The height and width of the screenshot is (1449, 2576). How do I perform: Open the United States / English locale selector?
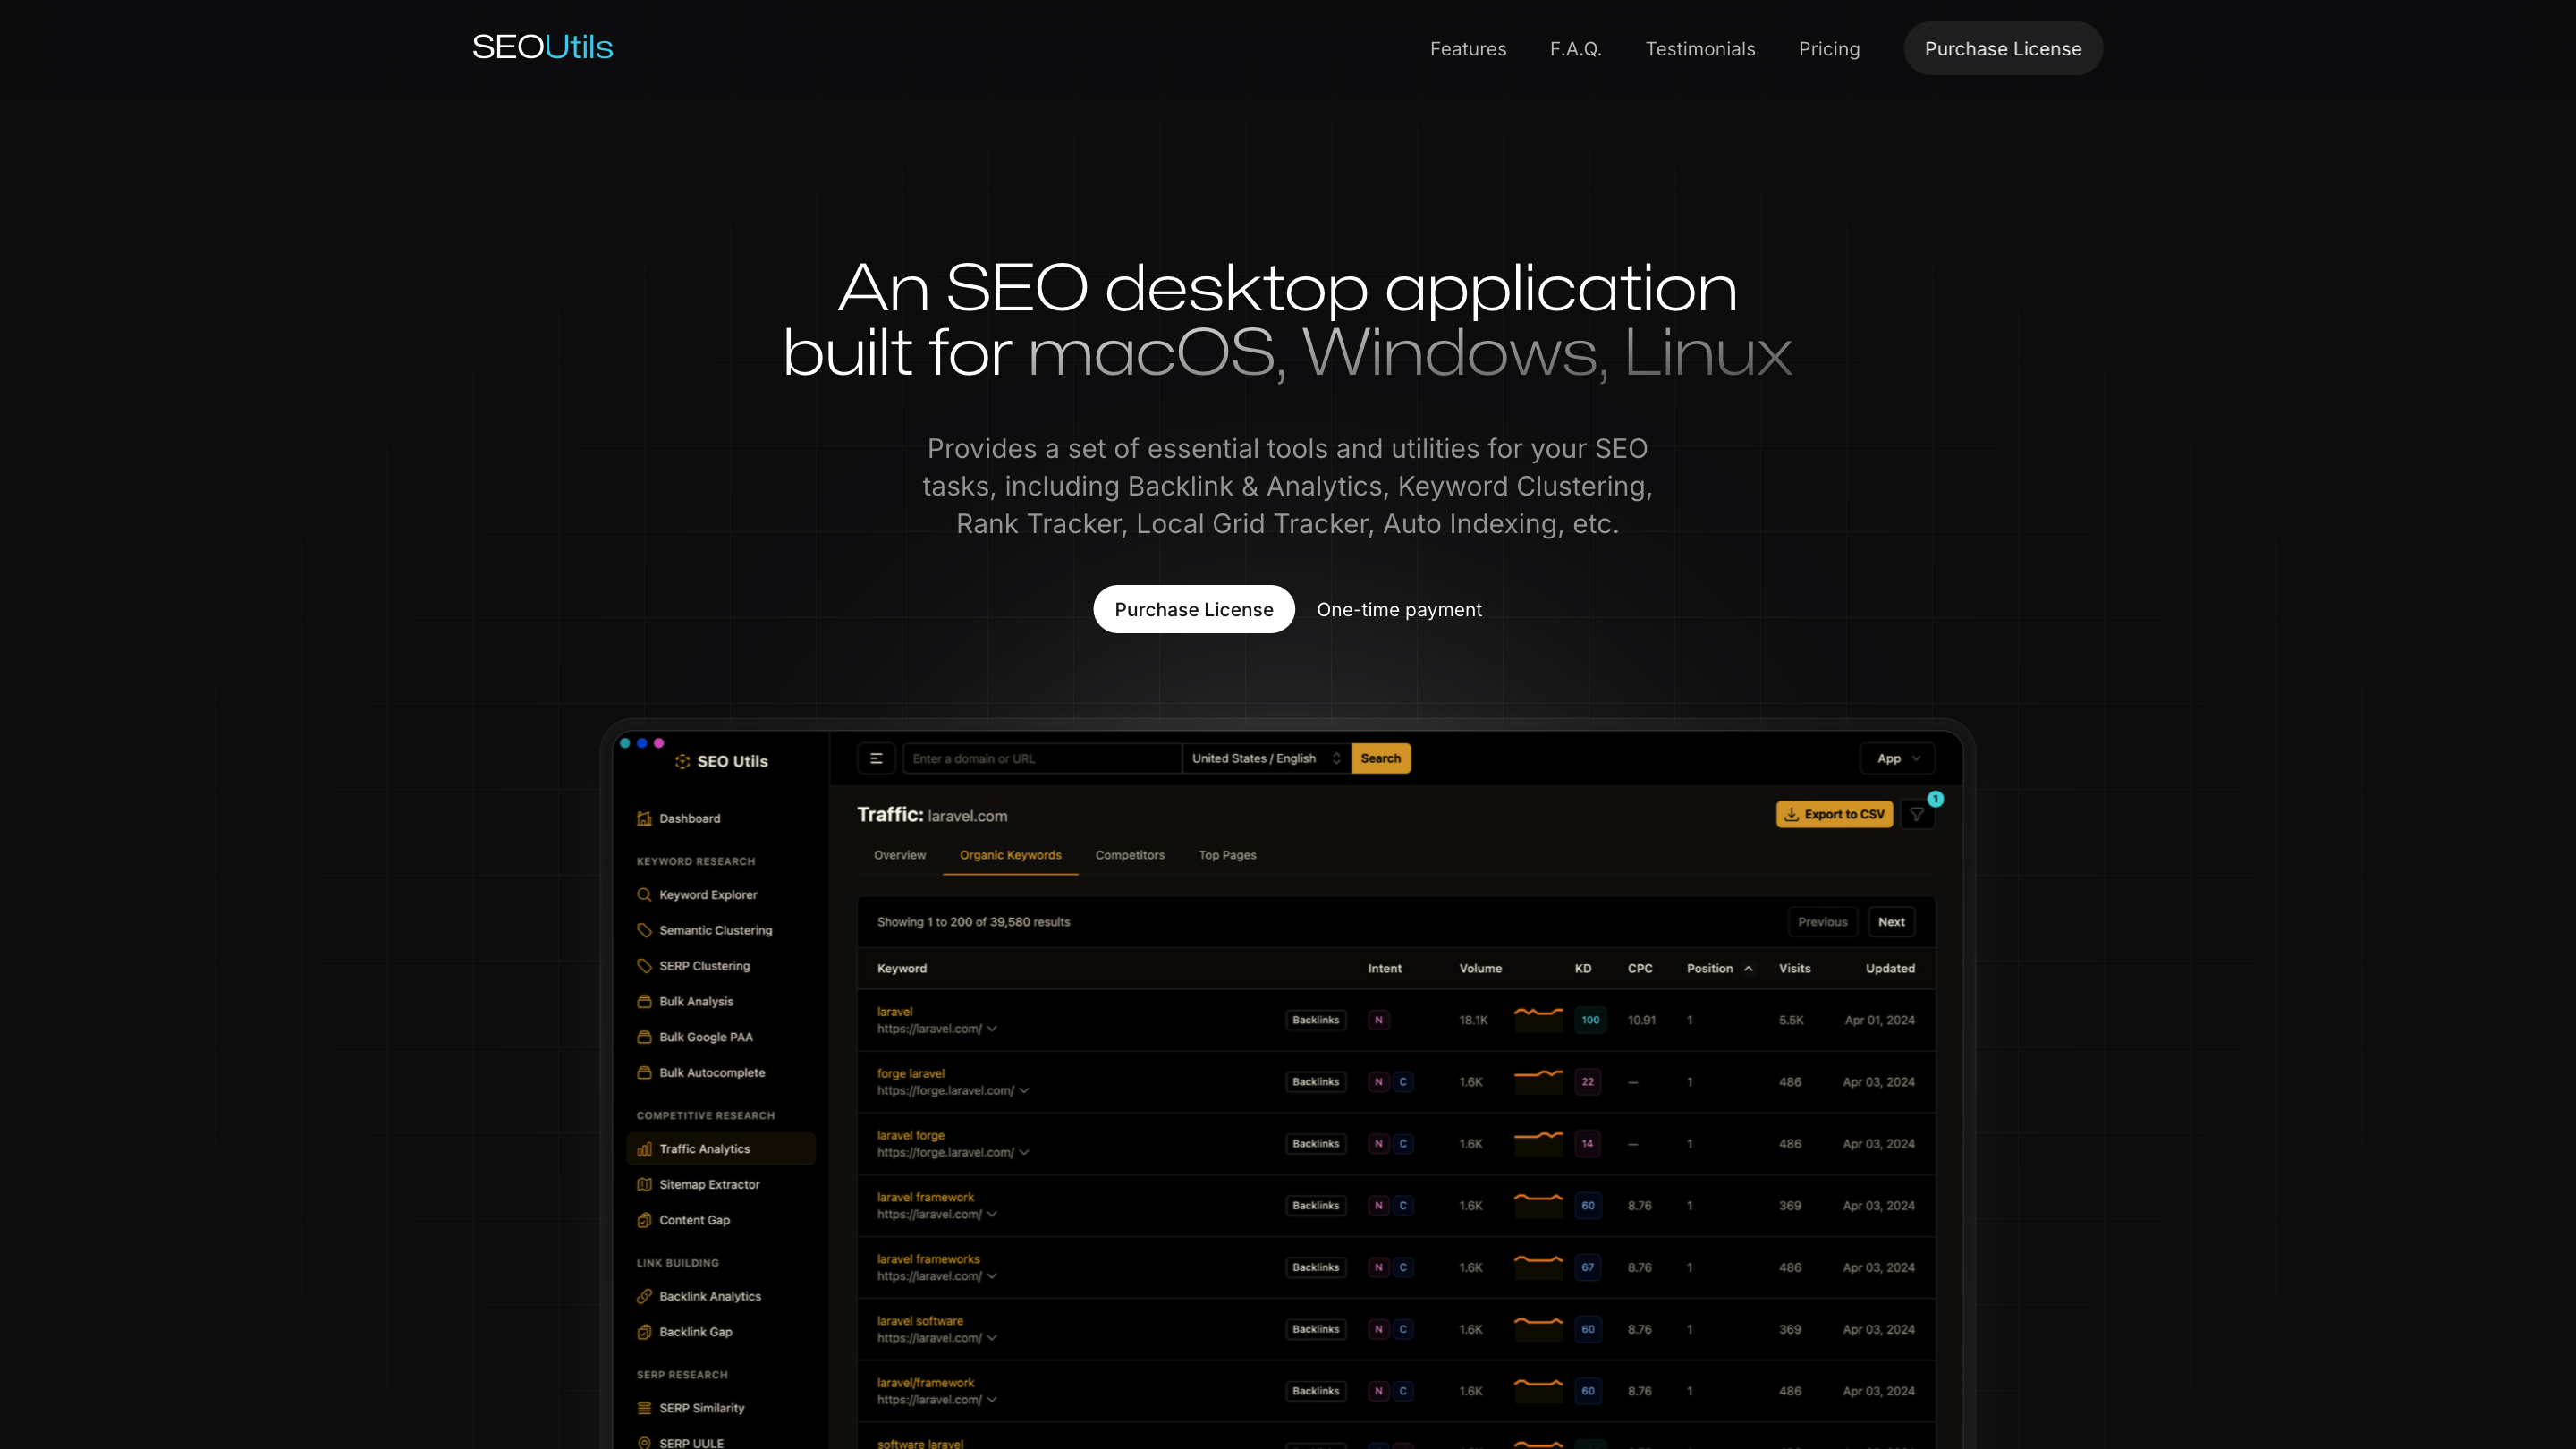coord(1265,758)
